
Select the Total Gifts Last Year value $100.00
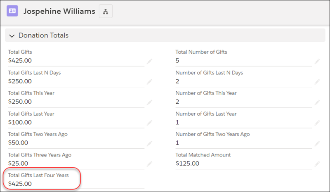pos(20,122)
